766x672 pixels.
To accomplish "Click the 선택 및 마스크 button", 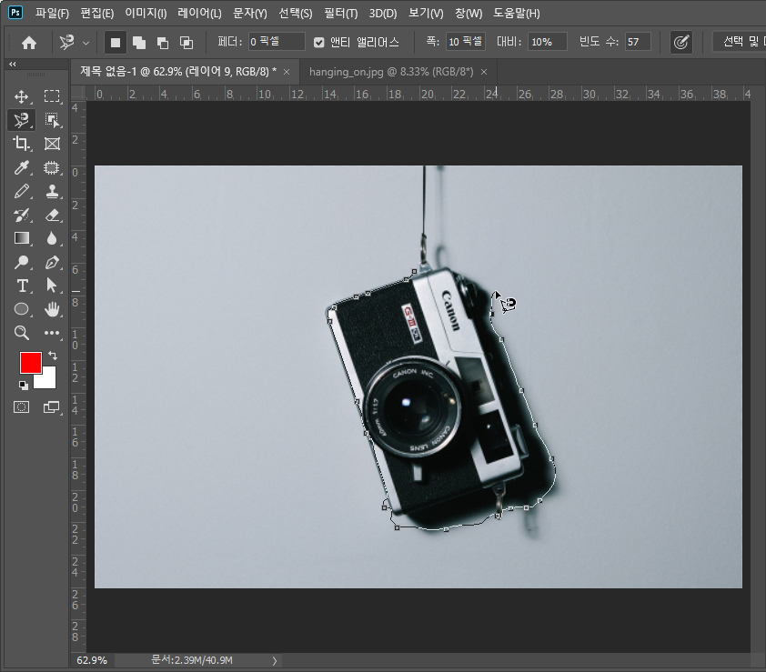I will 740,42.
